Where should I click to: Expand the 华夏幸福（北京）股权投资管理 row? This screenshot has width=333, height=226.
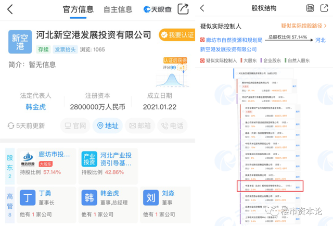[298, 187]
